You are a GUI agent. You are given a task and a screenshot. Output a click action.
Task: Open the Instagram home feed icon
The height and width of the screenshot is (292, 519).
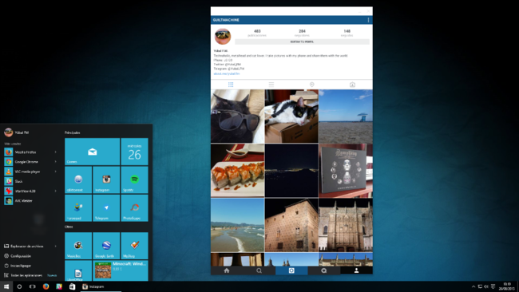pyautogui.click(x=227, y=270)
